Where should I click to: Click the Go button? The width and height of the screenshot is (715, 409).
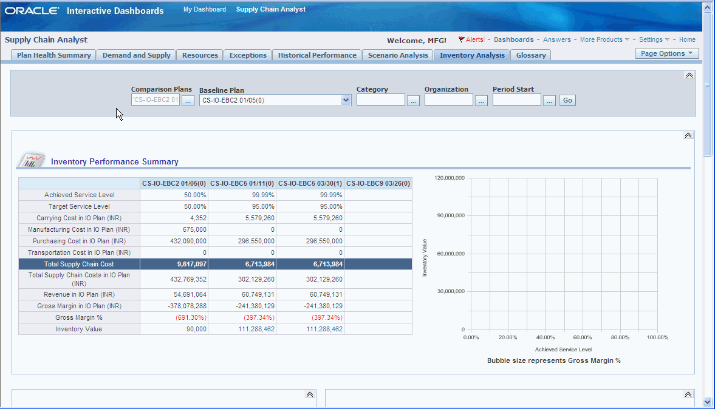point(568,100)
